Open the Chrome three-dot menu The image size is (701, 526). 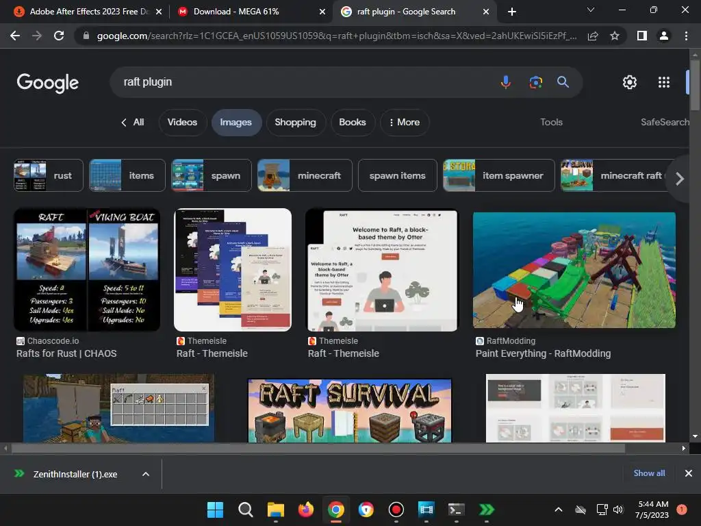pyautogui.click(x=686, y=36)
